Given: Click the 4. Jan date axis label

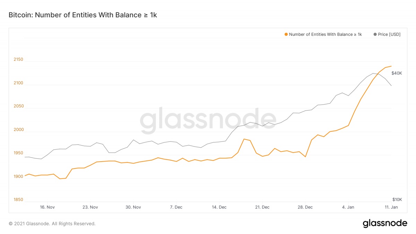Looking at the screenshot, I should click(348, 207).
